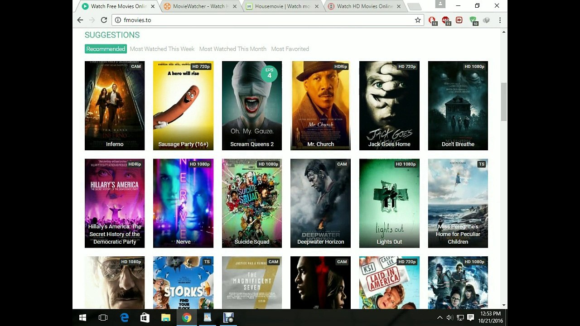Image resolution: width=580 pixels, height=326 pixels.
Task: Click the page vertical scrollbar thumb
Action: click(x=504, y=102)
